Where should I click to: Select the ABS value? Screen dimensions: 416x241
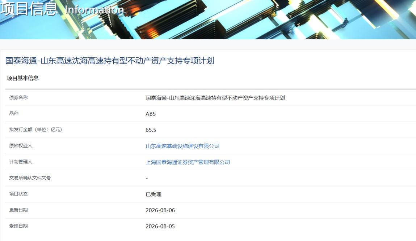(151, 114)
